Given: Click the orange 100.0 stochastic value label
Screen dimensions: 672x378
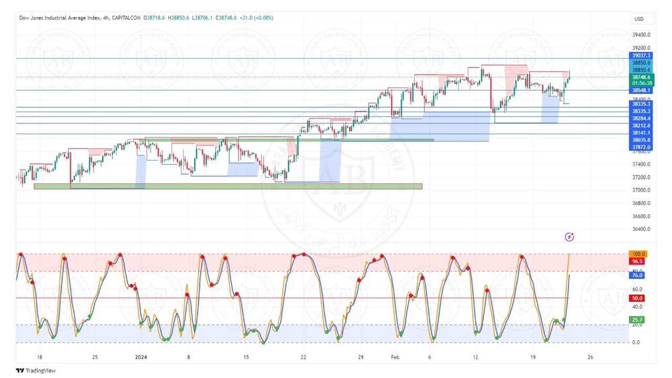Looking at the screenshot, I should point(638,254).
